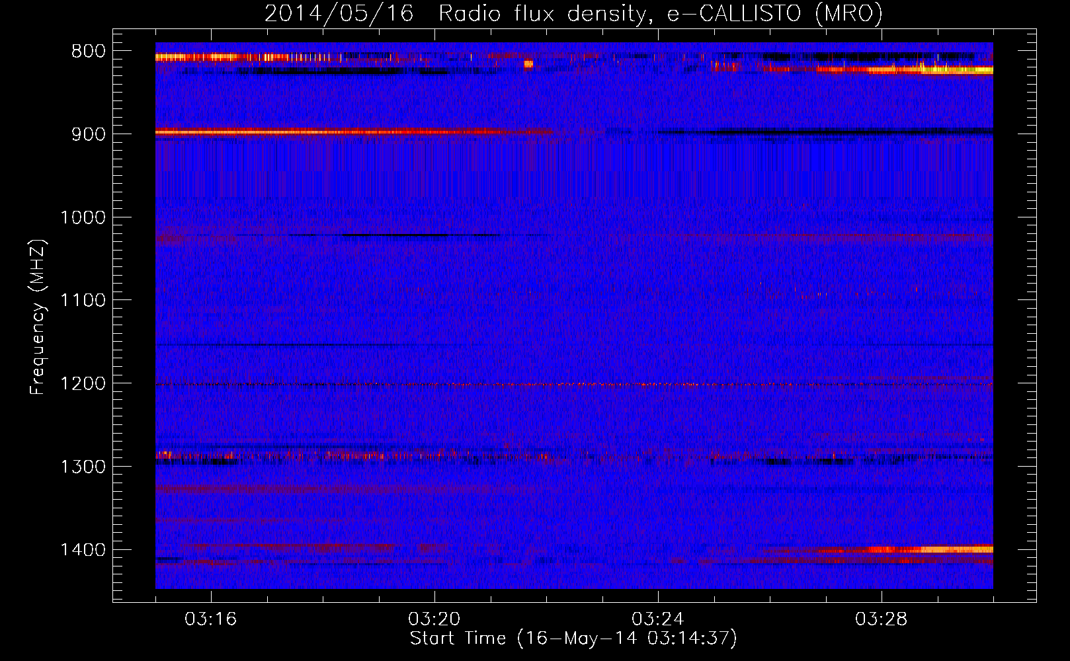
Task: Click the small bright blob near 815 MHz at 03:21
Action: coord(528,64)
